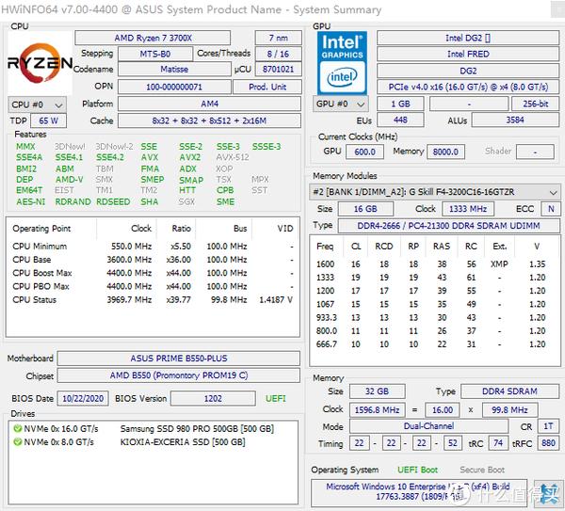
Task: Click the ECC N value
Action: pyautogui.click(x=551, y=209)
